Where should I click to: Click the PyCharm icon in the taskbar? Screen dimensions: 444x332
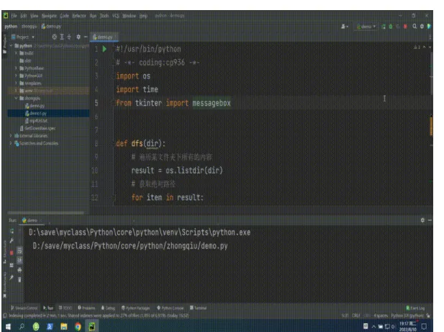[x=91, y=327]
